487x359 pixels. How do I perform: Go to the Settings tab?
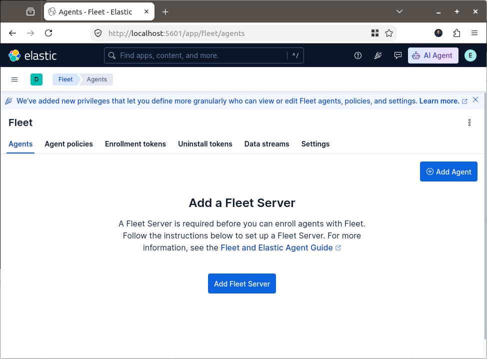click(315, 144)
